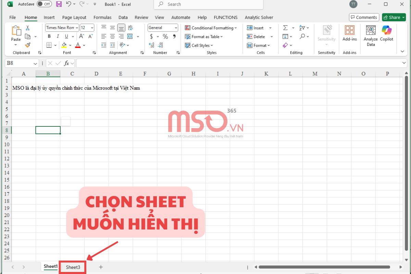Click the Save icon in title bar
The height and width of the screenshot is (274, 411).
[x=59, y=4]
